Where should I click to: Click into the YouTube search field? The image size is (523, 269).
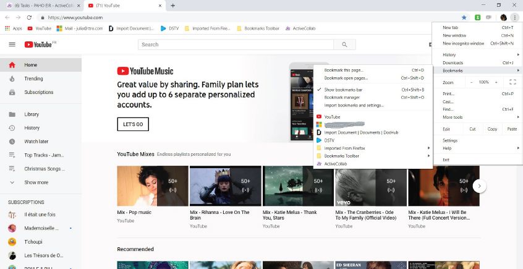pyautogui.click(x=235, y=45)
